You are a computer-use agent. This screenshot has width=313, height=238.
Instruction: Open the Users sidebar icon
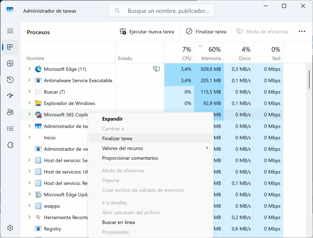click(10, 112)
